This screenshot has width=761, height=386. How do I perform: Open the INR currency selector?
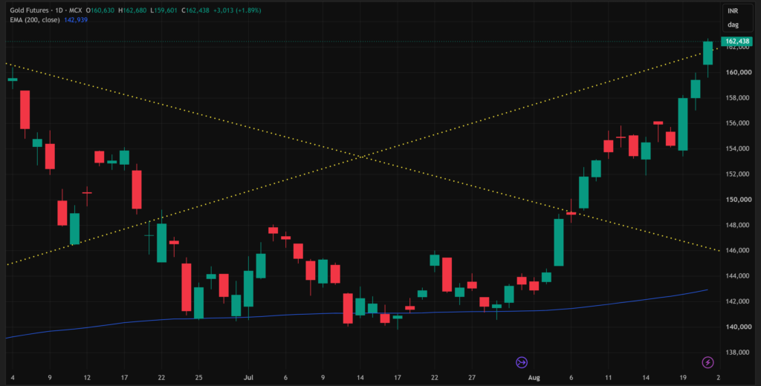(733, 10)
